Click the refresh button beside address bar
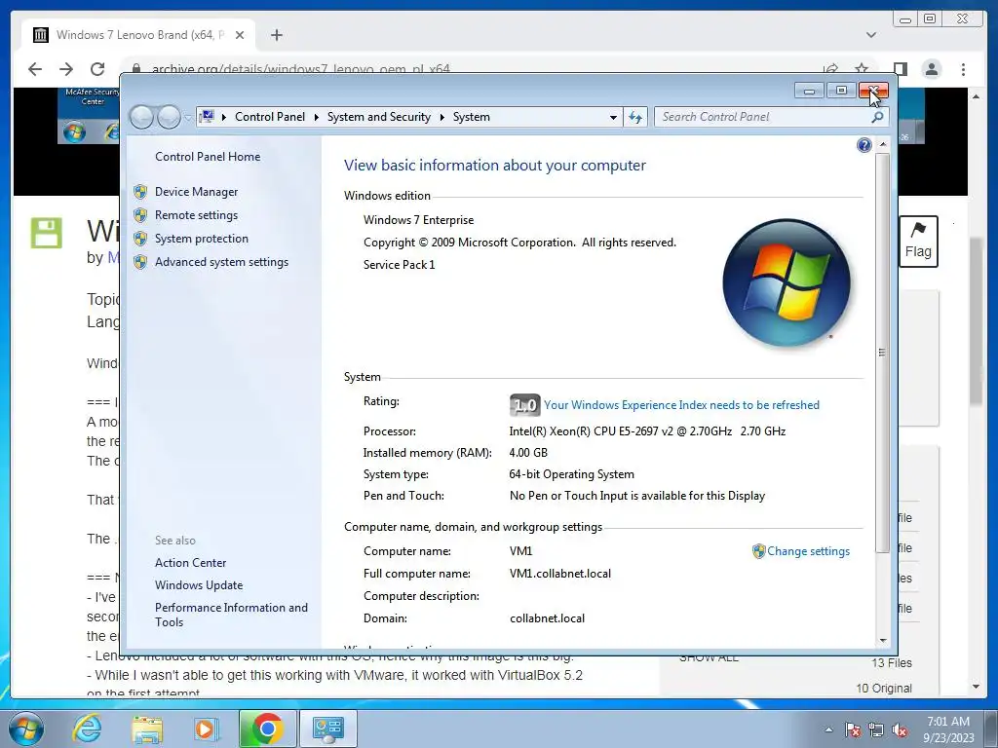Viewport: 998px width, 748px height. point(635,117)
